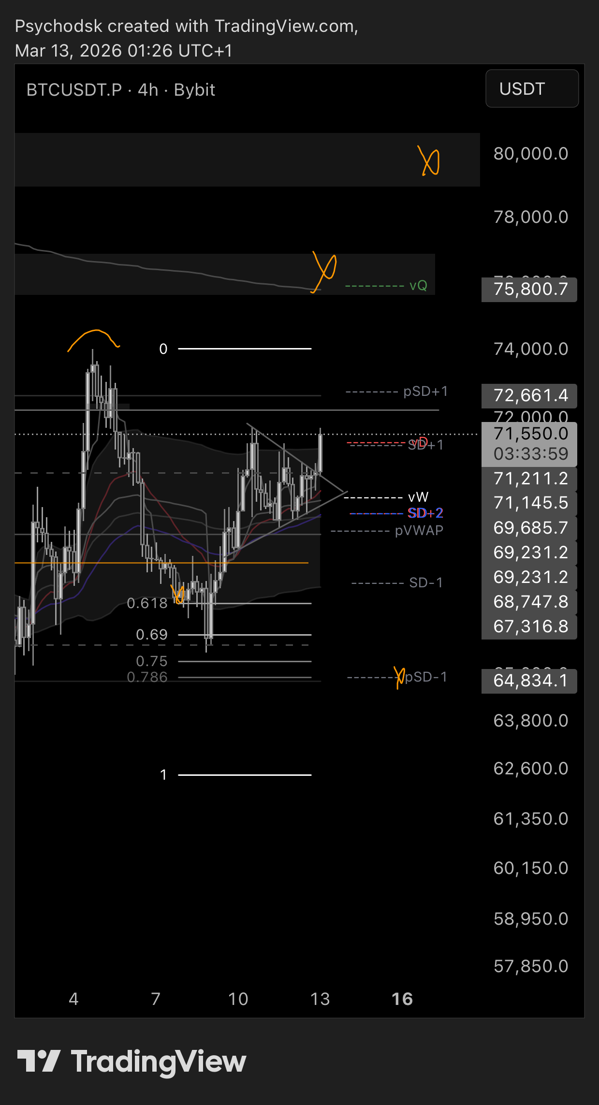Click the date label 10 on time axis
The height and width of the screenshot is (1105, 599).
[x=238, y=999]
